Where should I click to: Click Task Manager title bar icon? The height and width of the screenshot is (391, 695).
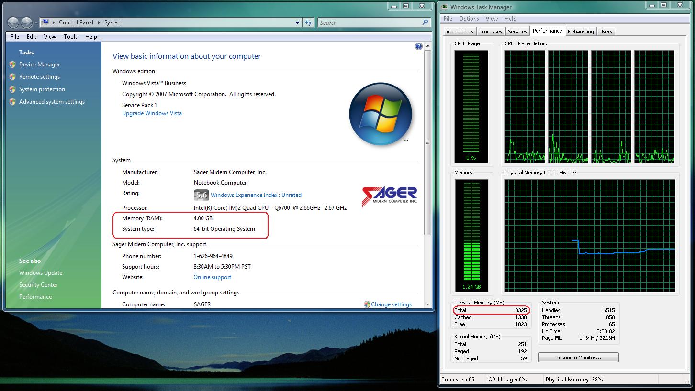pos(445,7)
